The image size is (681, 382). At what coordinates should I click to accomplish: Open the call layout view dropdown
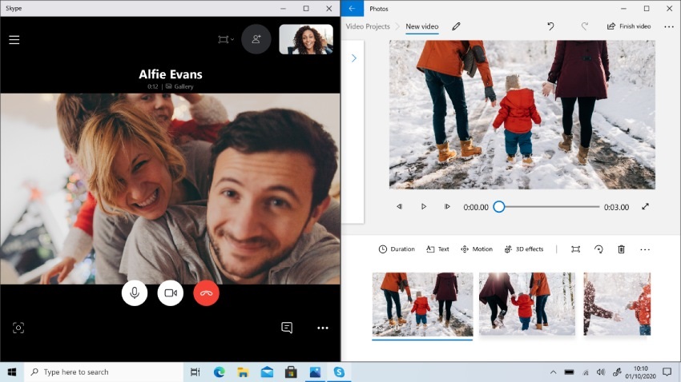click(226, 39)
